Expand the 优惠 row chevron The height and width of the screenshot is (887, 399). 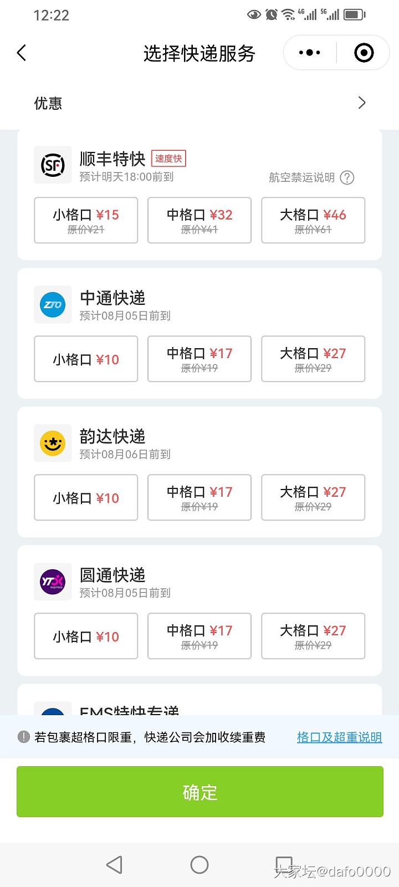pyautogui.click(x=362, y=103)
